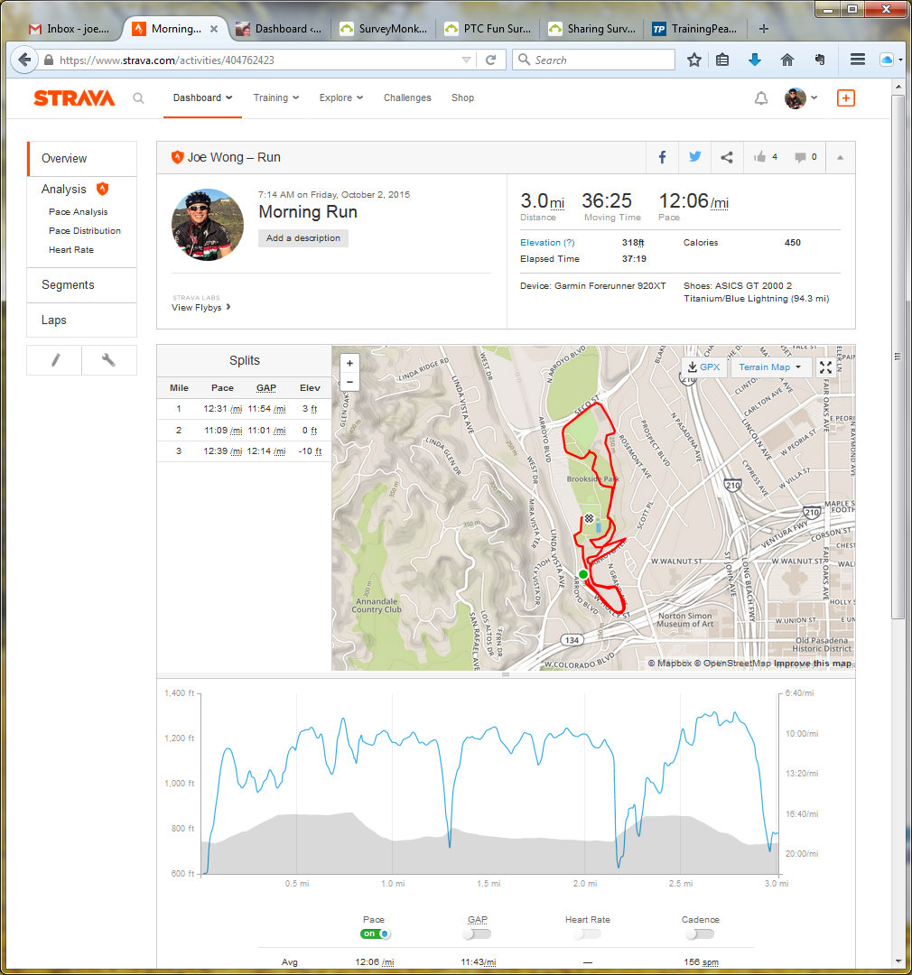The width and height of the screenshot is (912, 975).
Task: Enter fullscreen map view
Action: point(825,367)
